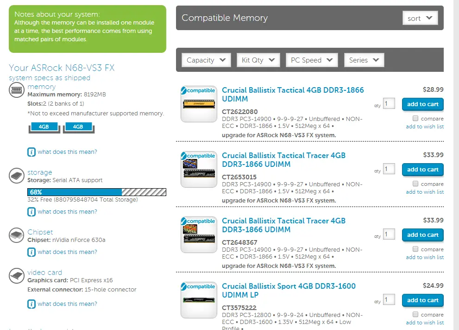Screen dimensions: 459x330
Task: Add CT3575222 $24.99 memory to cart
Action: [x=423, y=300]
